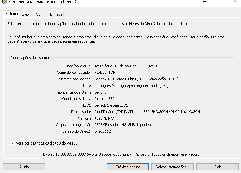Click the 'Versão do DirectX:' label
Viewport: 241px width, 173px height.
coord(77,131)
